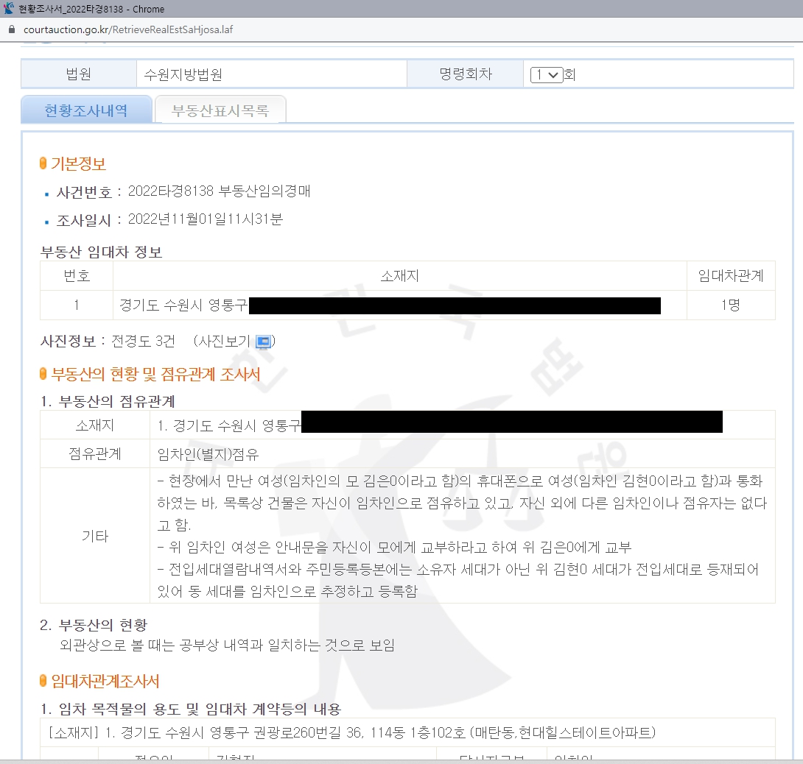The width and height of the screenshot is (803, 764).
Task: Click the 전경도 3건 photo info text
Action: point(144,341)
